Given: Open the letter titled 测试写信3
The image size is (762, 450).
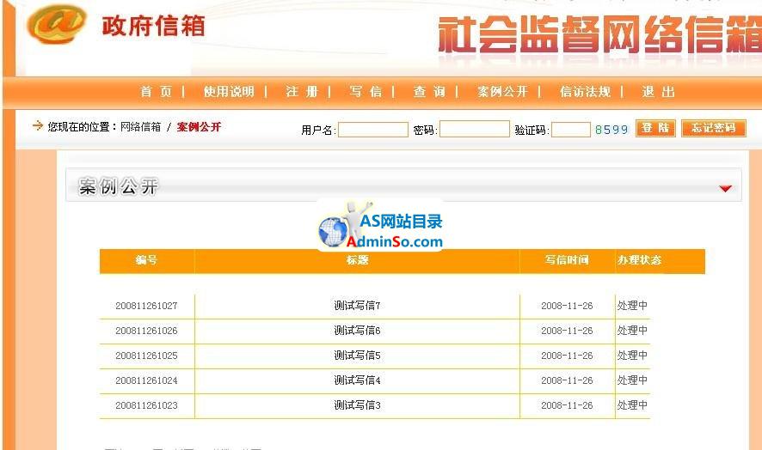Looking at the screenshot, I should [x=357, y=405].
